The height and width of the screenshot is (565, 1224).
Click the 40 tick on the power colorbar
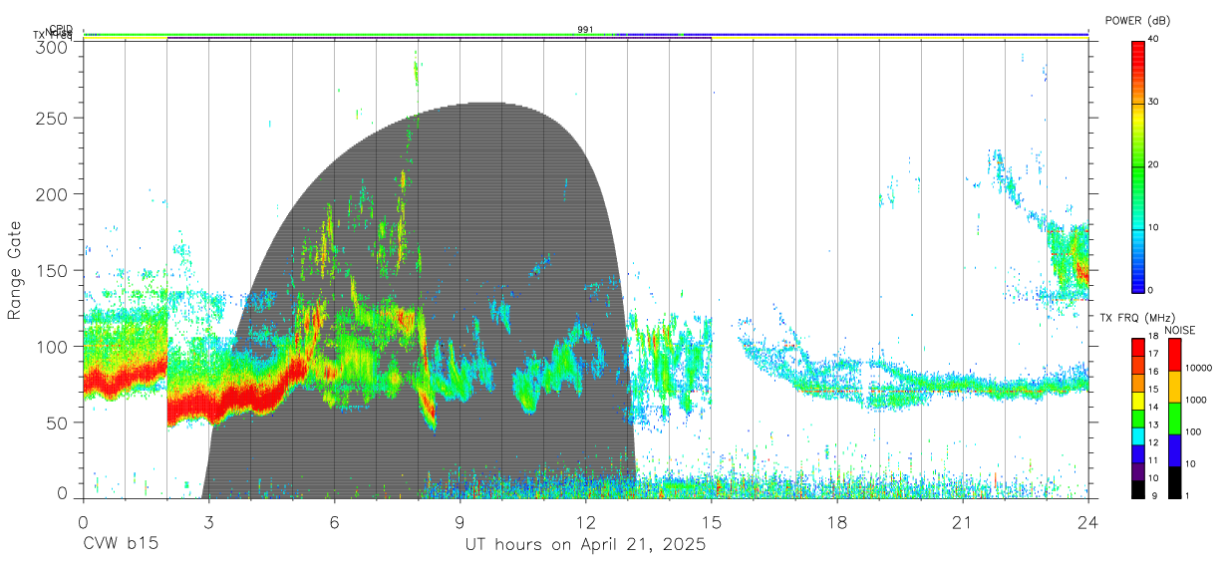tap(1155, 39)
